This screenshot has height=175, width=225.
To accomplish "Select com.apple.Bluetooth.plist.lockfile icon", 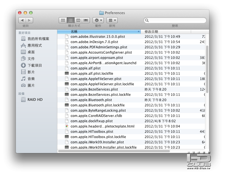I will tap(67, 105).
